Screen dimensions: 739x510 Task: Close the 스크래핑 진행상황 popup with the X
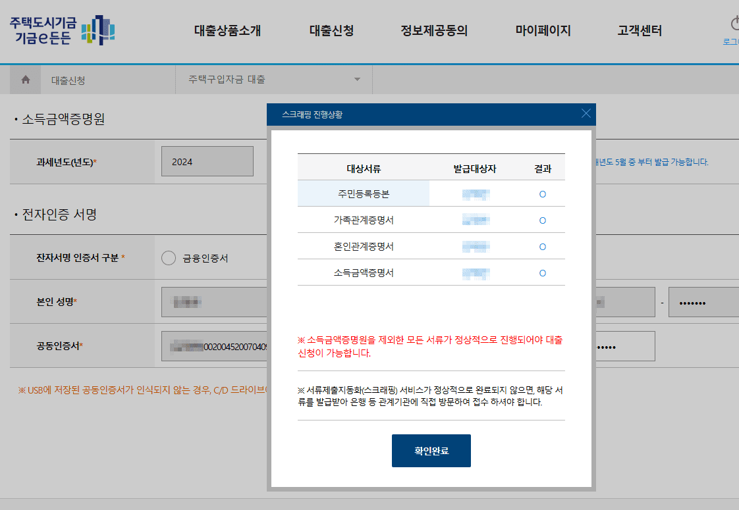586,113
